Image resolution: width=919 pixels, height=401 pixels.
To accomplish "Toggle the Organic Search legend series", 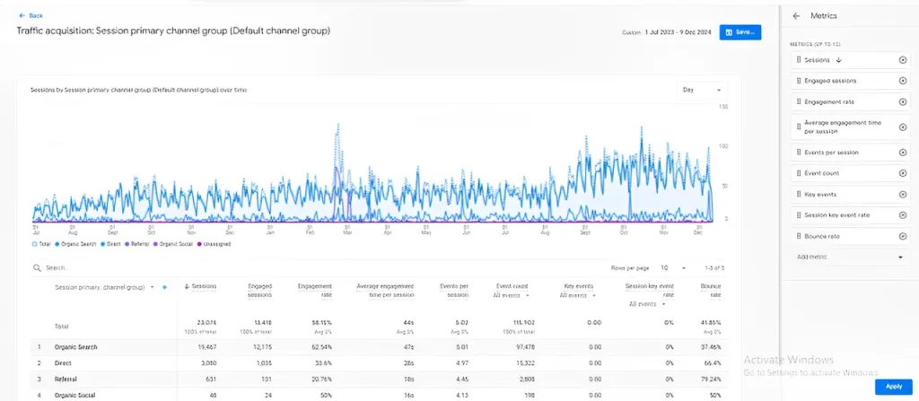I will (x=76, y=243).
